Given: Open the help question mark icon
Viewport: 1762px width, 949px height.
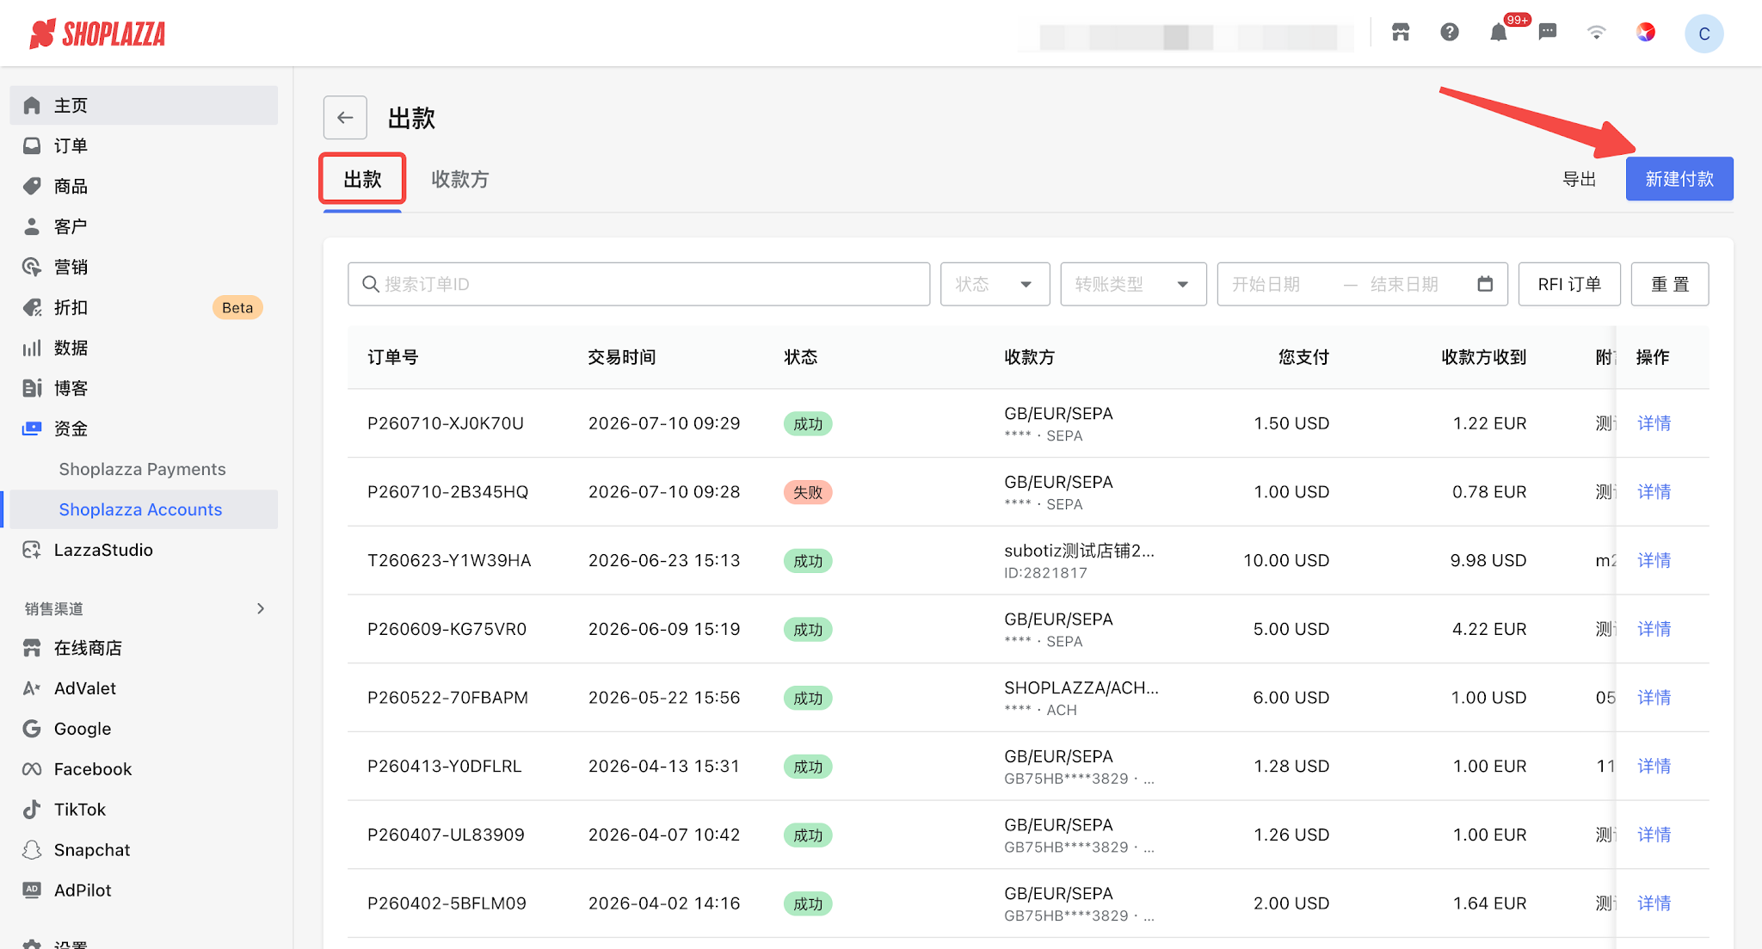Looking at the screenshot, I should [x=1450, y=33].
